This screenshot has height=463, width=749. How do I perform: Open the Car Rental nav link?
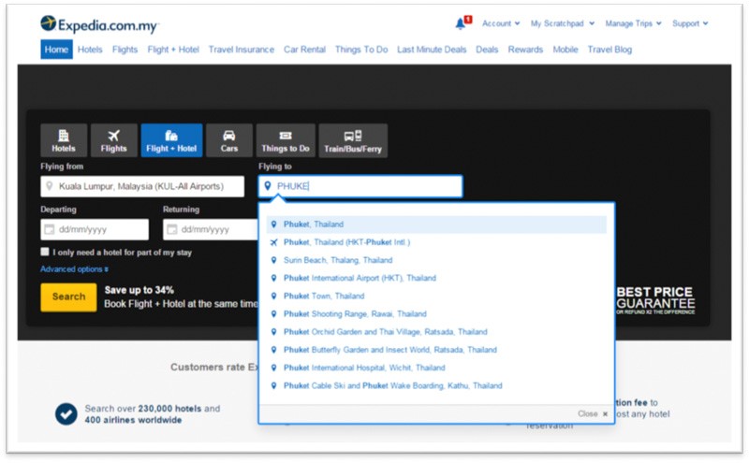pos(304,50)
